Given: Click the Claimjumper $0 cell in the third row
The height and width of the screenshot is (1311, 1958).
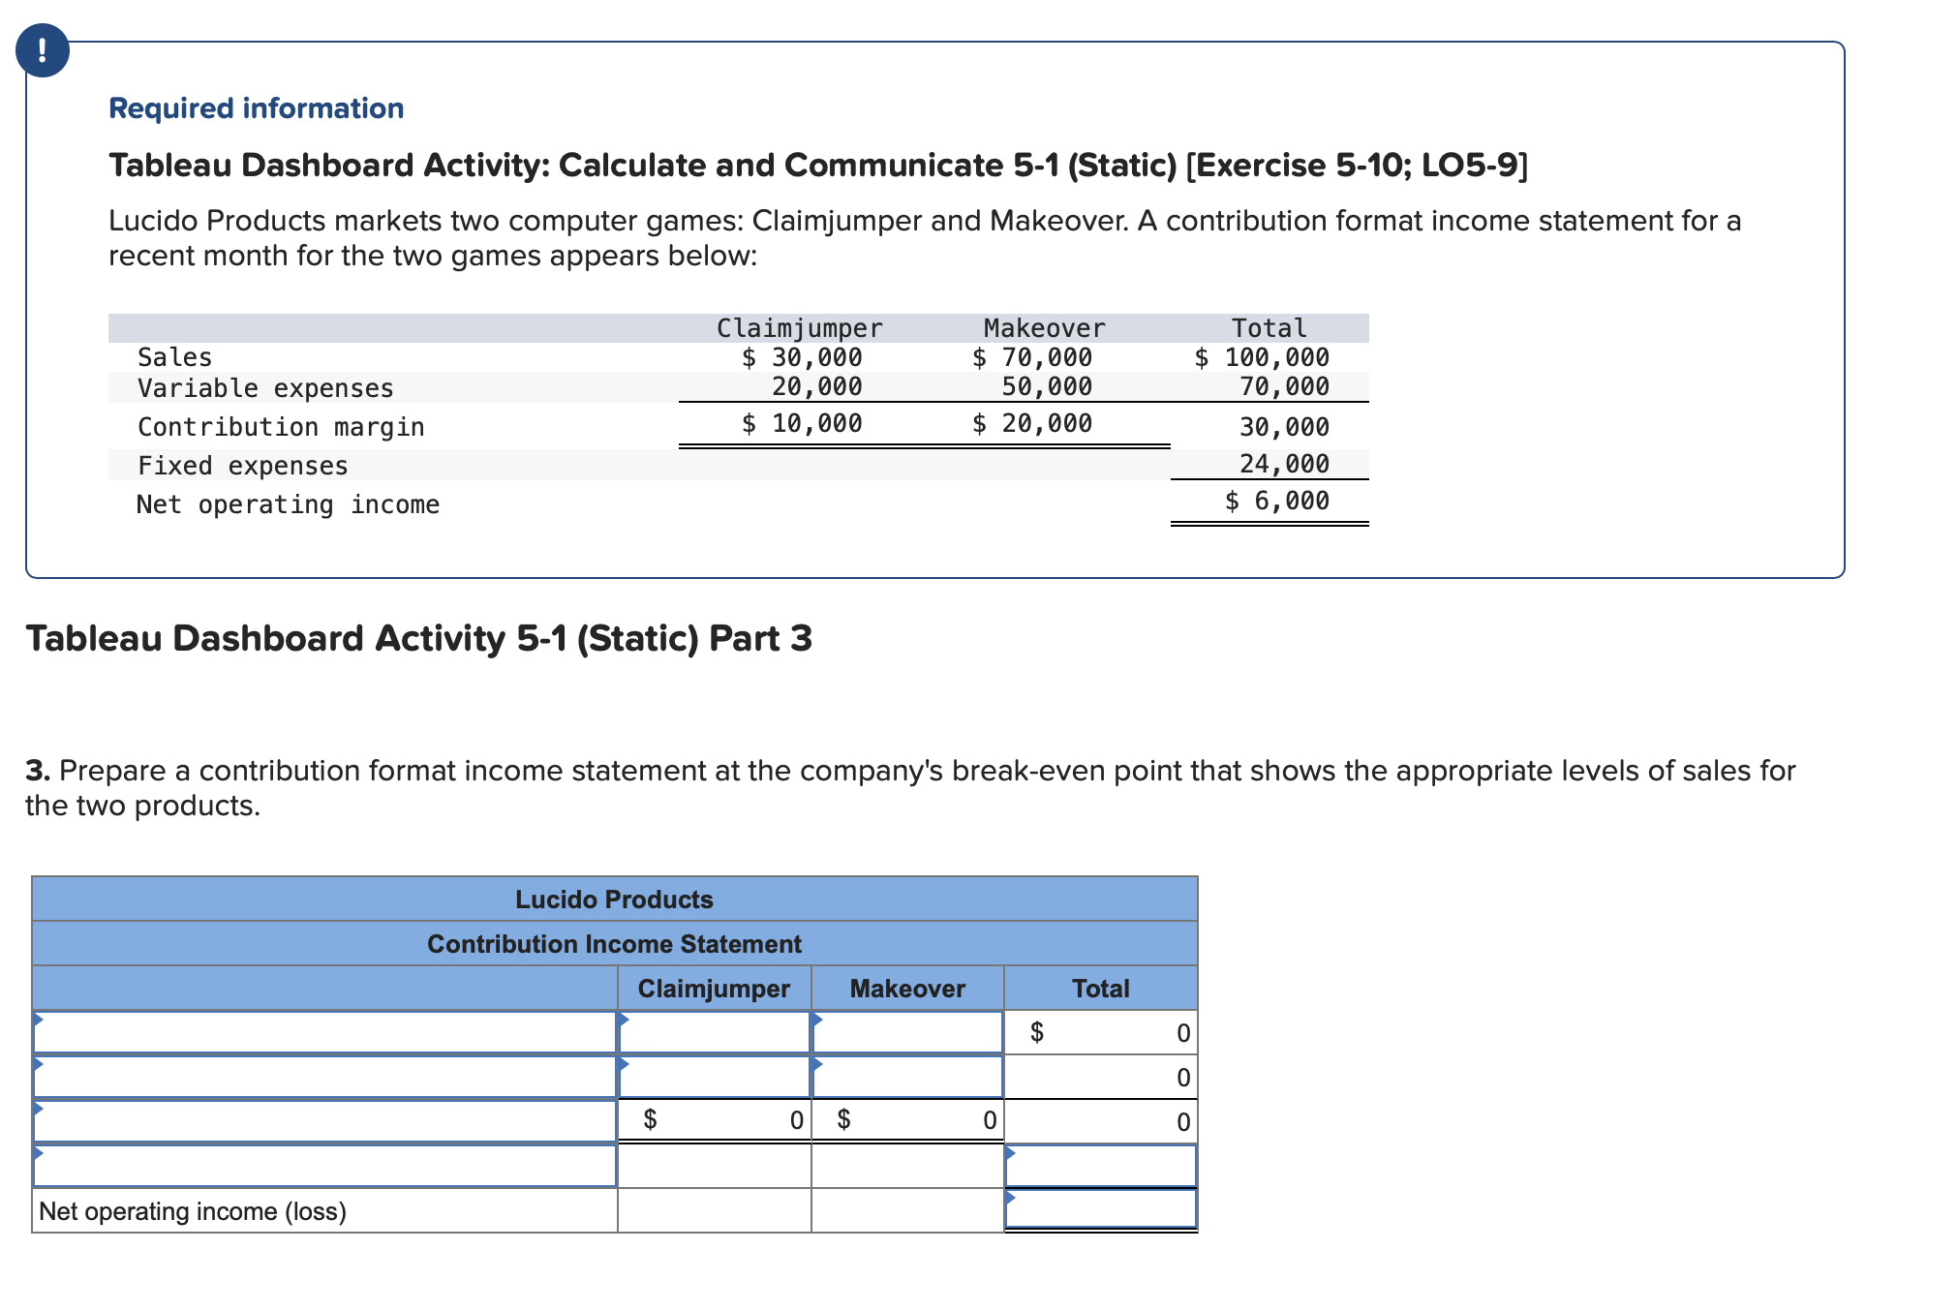Looking at the screenshot, I should (x=714, y=1120).
